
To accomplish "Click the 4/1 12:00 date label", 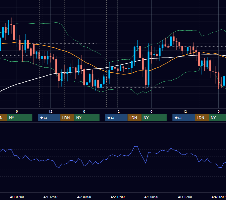I will [51, 197].
